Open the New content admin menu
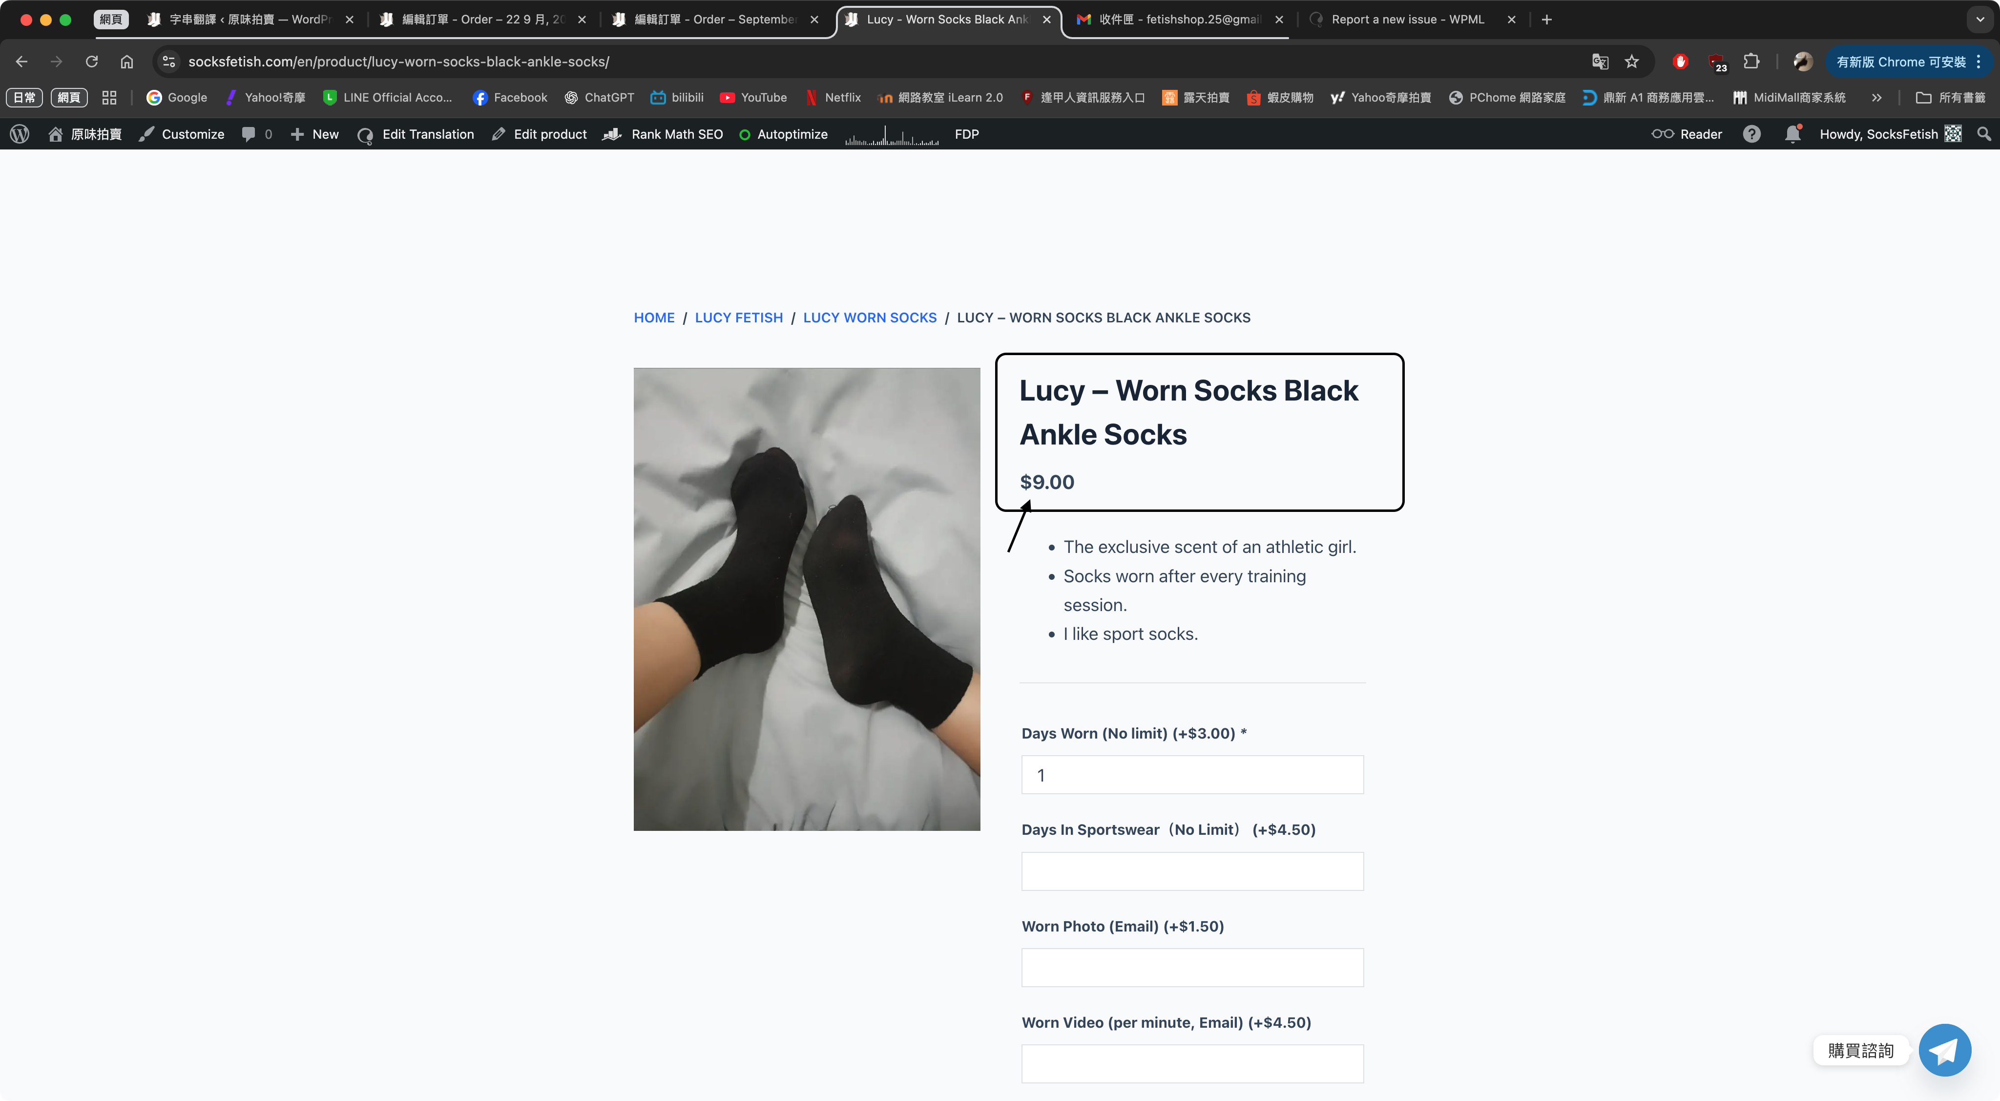 315,134
